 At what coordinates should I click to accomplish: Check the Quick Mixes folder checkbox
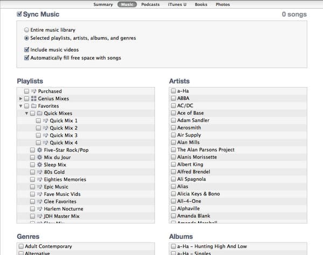(x=32, y=114)
